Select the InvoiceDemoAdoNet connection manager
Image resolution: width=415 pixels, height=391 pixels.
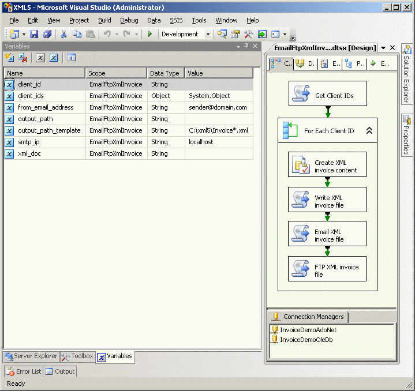[x=308, y=330]
